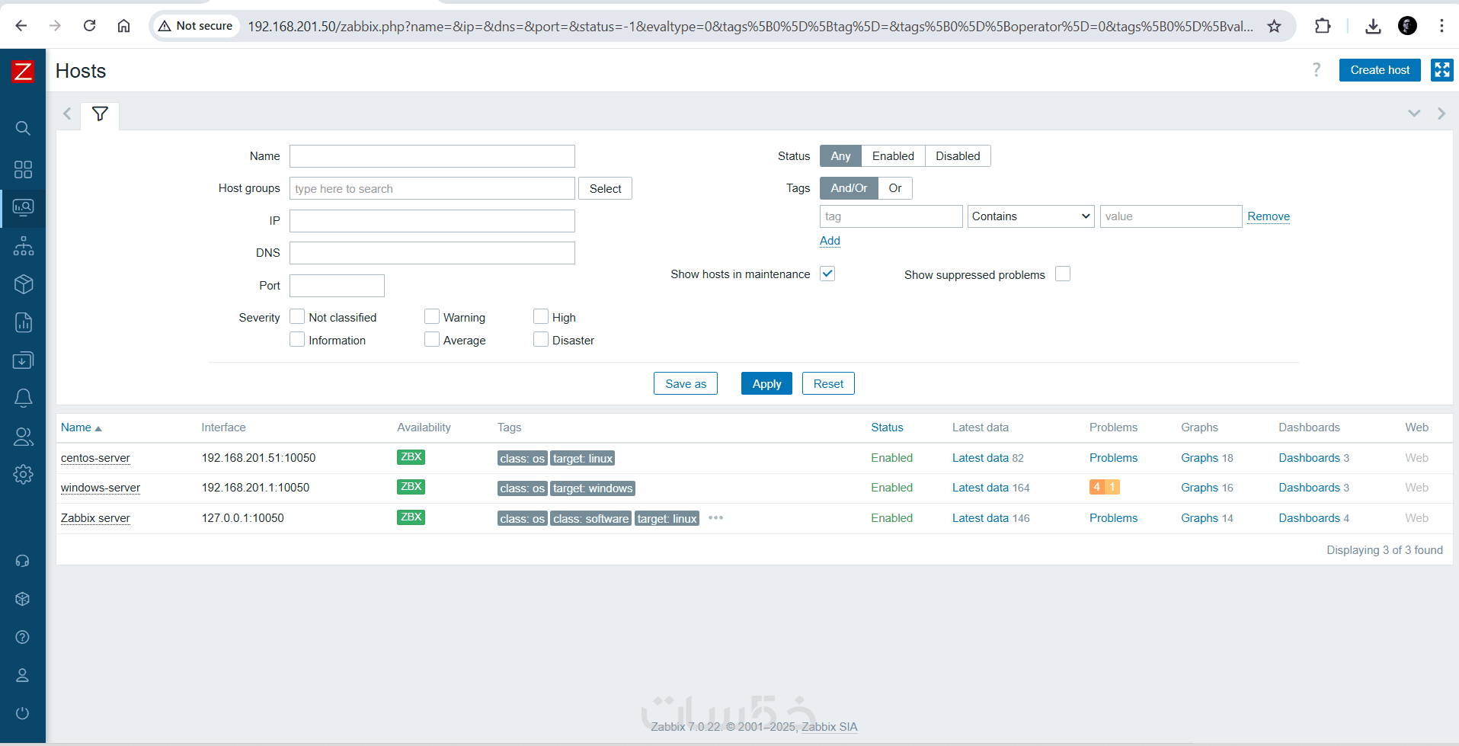This screenshot has height=746, width=1459.
Task: Open windows-server problems severity badge
Action: point(1104,487)
